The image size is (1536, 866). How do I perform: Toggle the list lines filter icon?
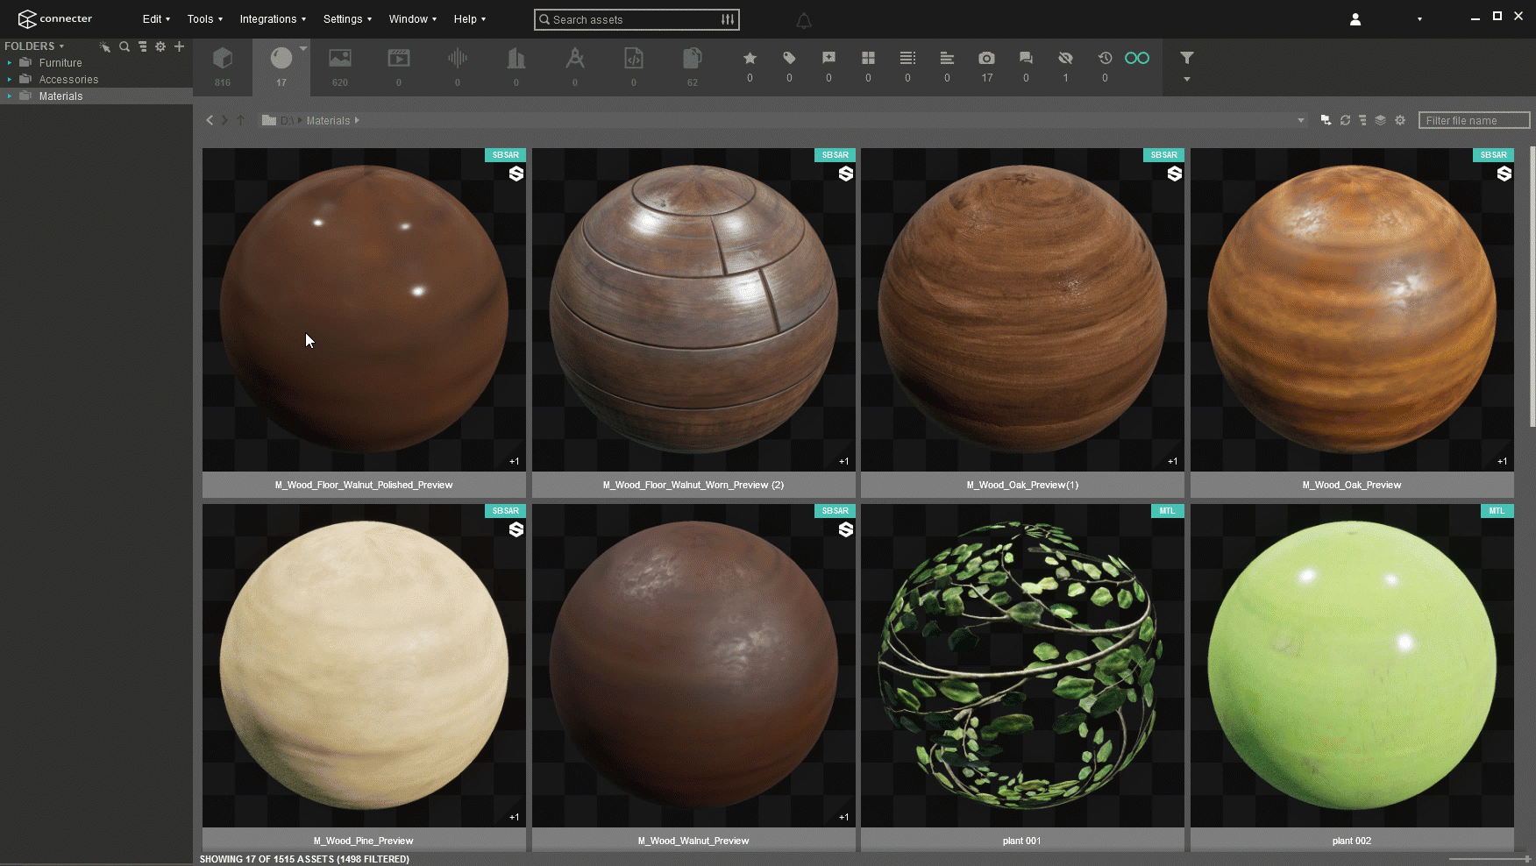(907, 58)
